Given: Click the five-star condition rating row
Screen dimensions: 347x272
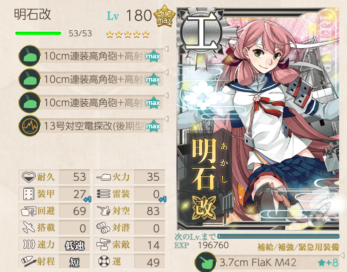Looking at the screenshot, I should point(128,34).
